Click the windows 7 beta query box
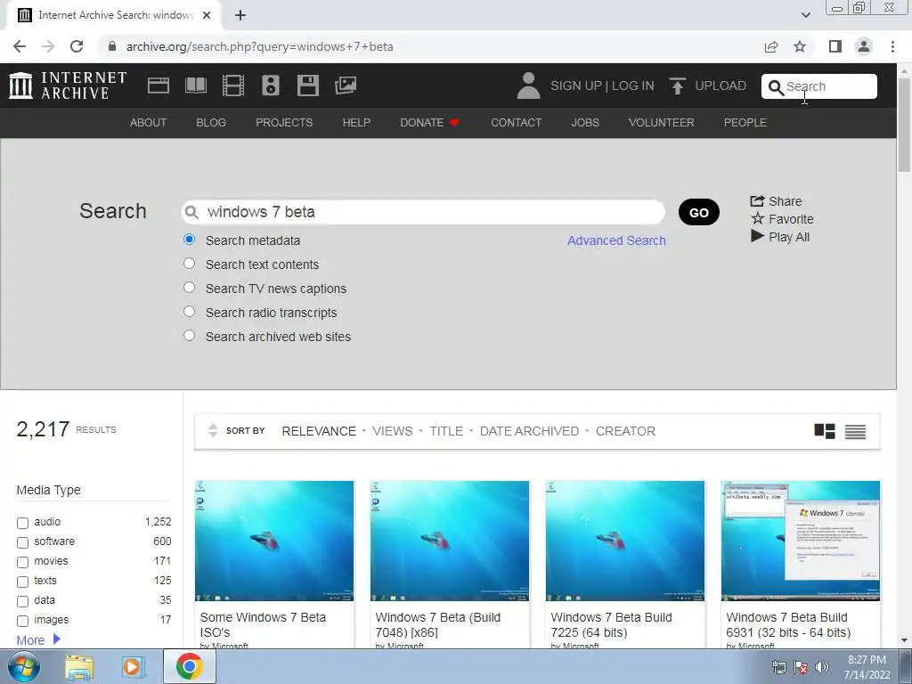The height and width of the screenshot is (684, 912). point(423,212)
